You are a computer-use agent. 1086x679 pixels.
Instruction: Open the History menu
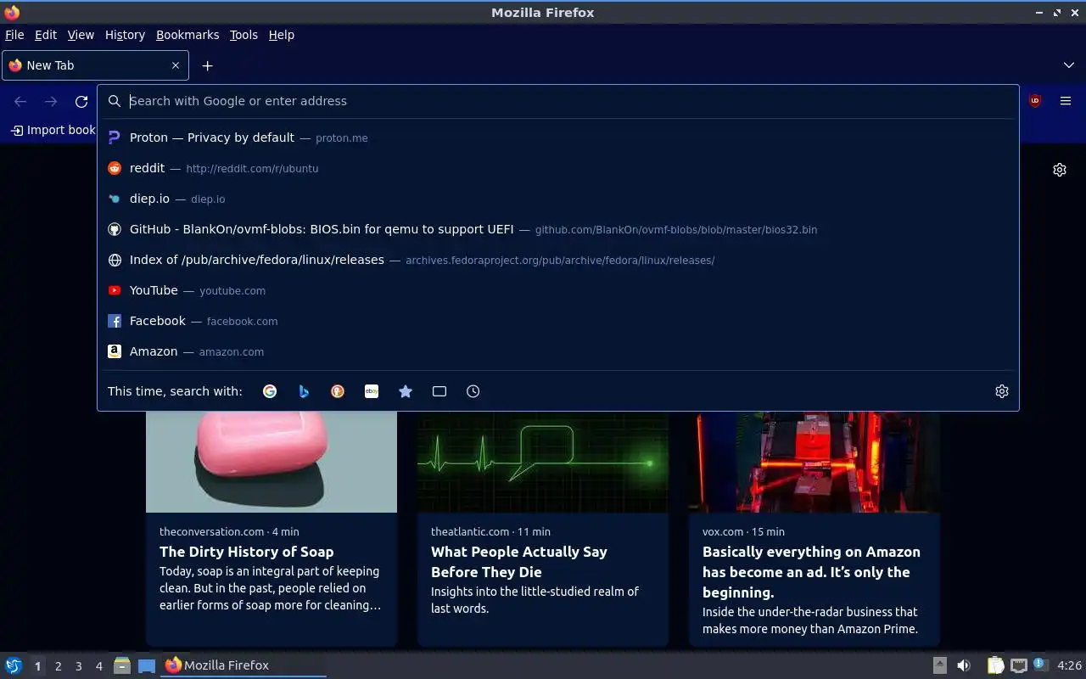[x=125, y=35]
